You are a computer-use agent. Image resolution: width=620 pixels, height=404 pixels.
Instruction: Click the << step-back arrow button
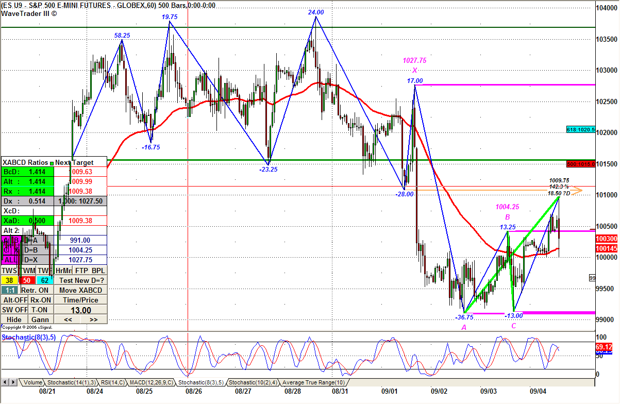click(x=68, y=319)
